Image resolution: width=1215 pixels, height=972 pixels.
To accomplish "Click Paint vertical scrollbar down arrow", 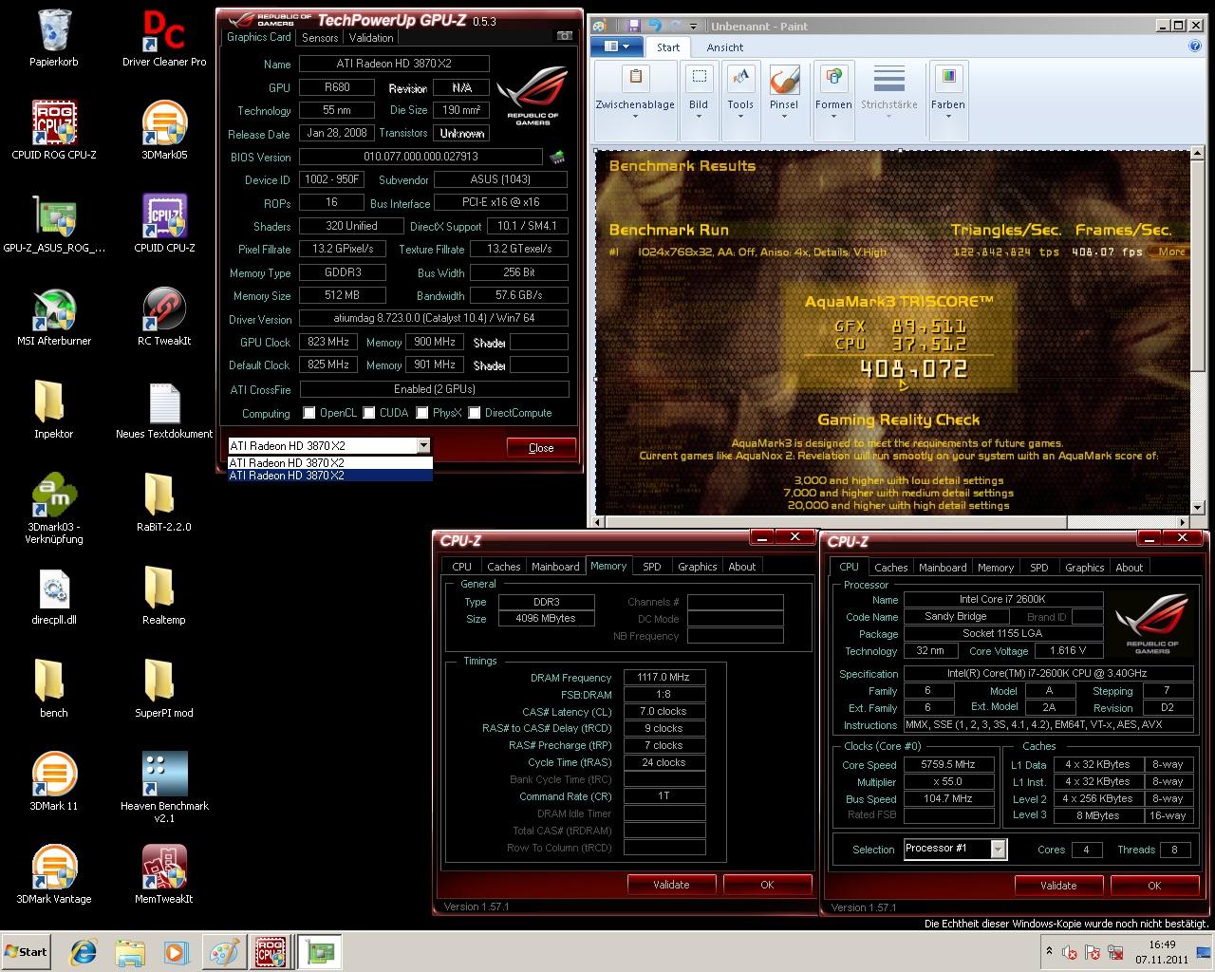I will pyautogui.click(x=1199, y=506).
